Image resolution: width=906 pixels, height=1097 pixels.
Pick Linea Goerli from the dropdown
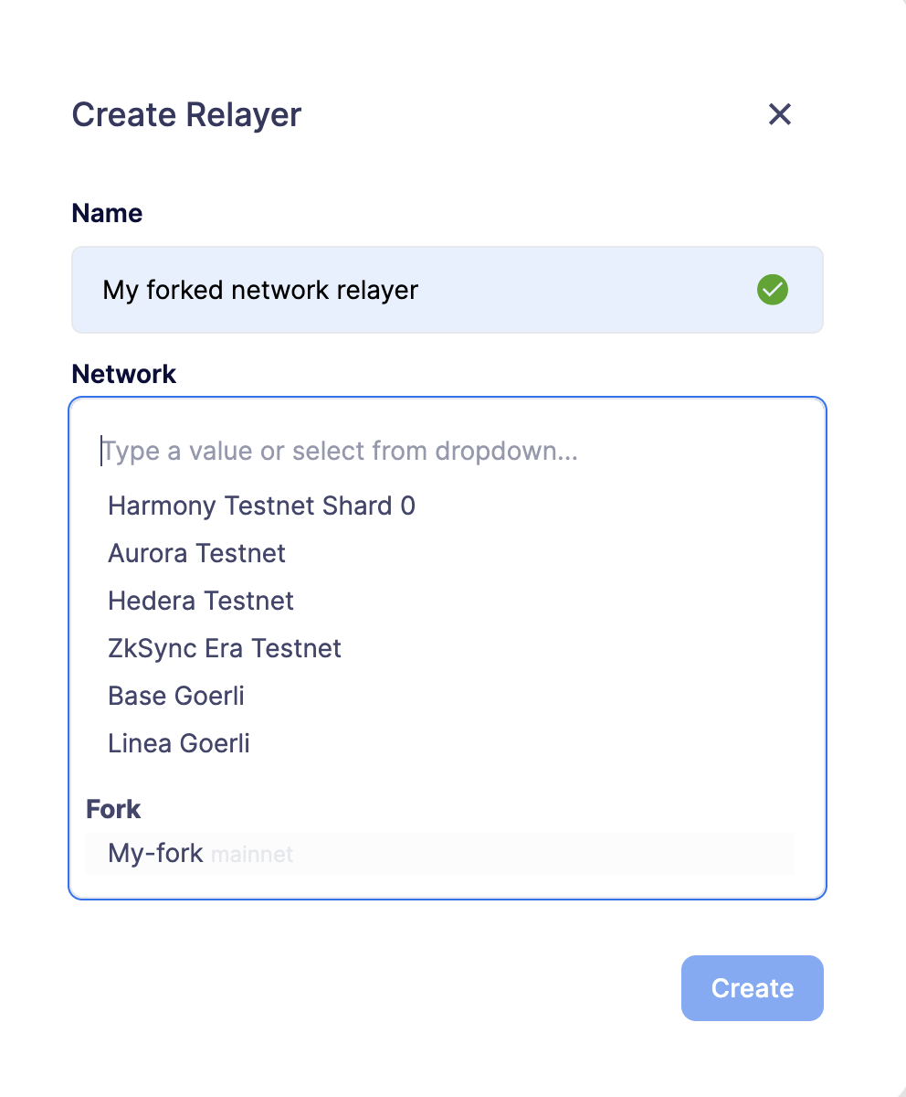[178, 743]
